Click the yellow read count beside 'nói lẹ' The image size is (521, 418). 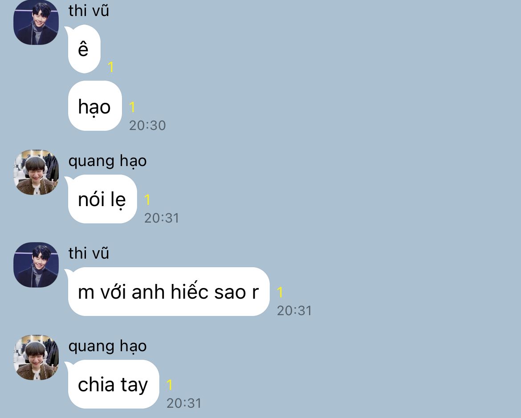pyautogui.click(x=147, y=200)
